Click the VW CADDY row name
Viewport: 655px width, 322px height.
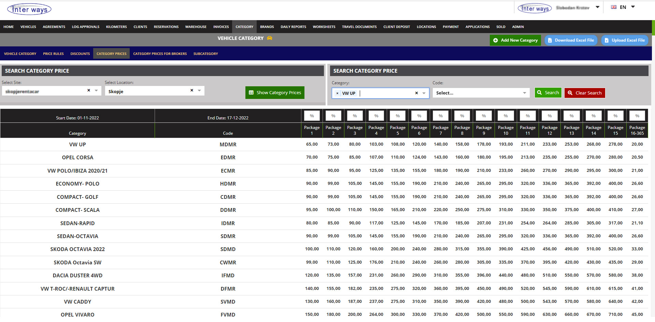[x=77, y=302]
